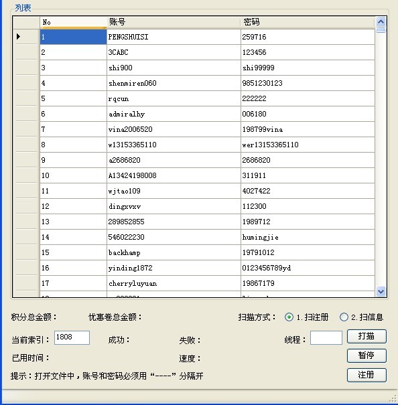
Task: Click the 失败 label
Action: click(190, 340)
